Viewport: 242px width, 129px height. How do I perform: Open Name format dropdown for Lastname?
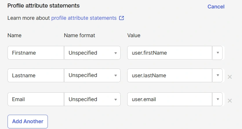(x=92, y=75)
